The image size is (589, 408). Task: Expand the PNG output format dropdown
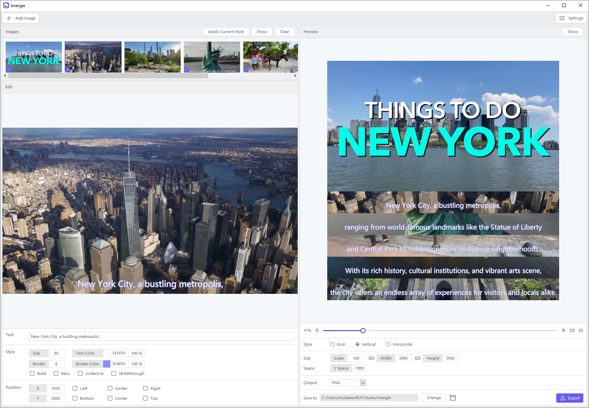tap(363, 383)
